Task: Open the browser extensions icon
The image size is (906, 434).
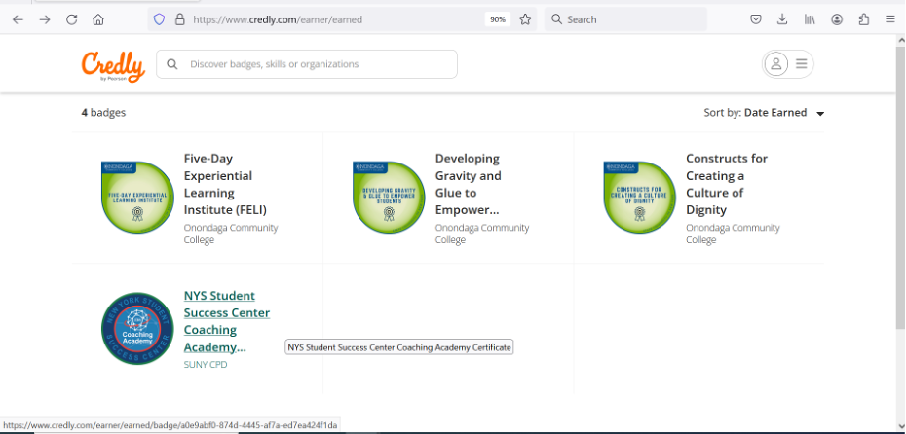Action: pyautogui.click(x=864, y=19)
